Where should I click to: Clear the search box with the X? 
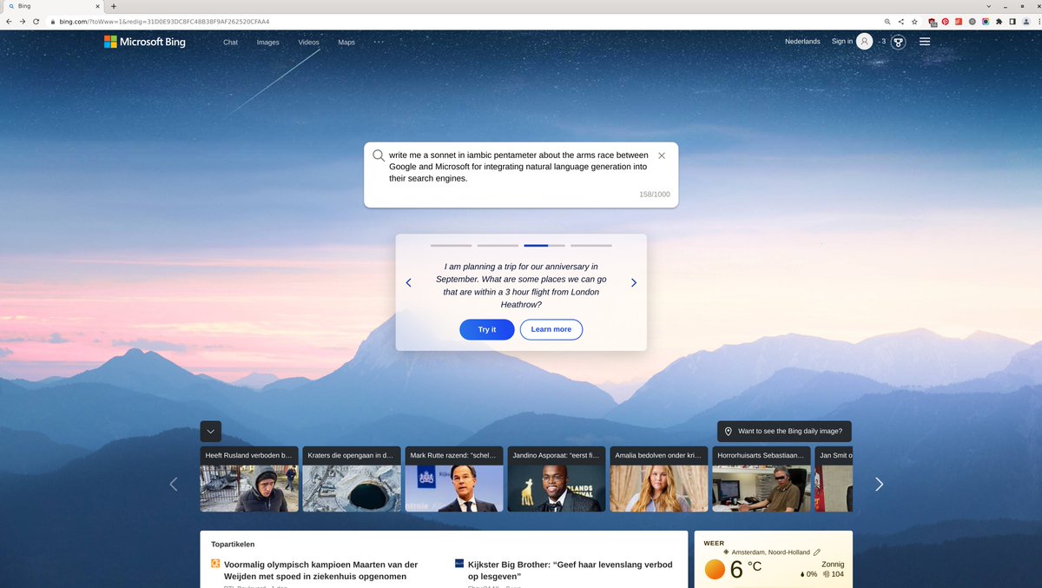point(662,155)
